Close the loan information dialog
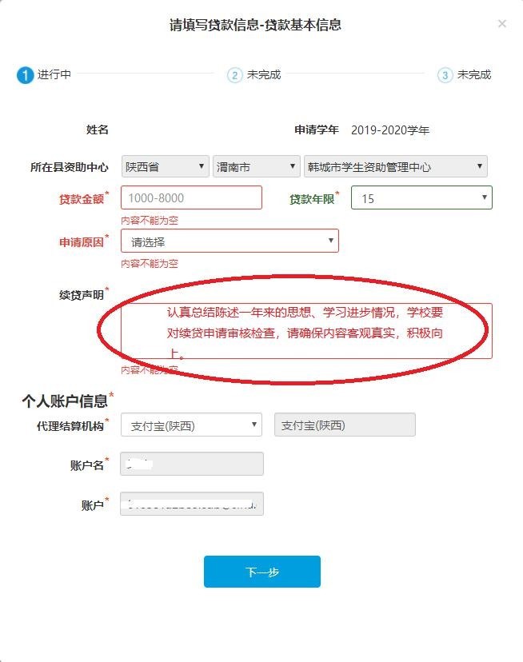Viewport: 523px width, 662px height. pos(502,24)
